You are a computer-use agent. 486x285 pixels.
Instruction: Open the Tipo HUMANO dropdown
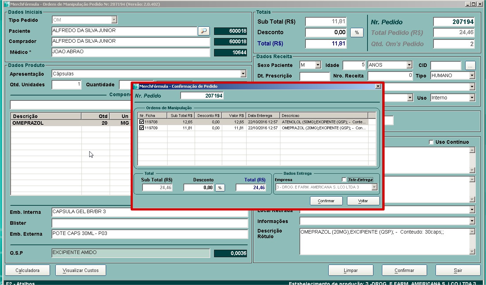click(472, 76)
